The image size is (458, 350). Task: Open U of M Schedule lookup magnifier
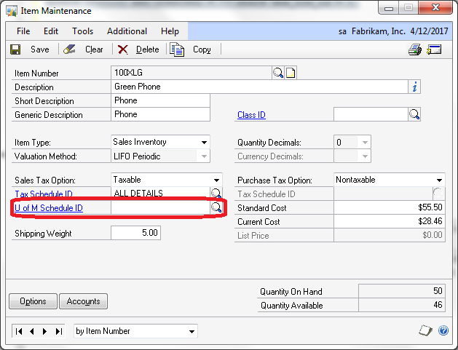coord(216,207)
